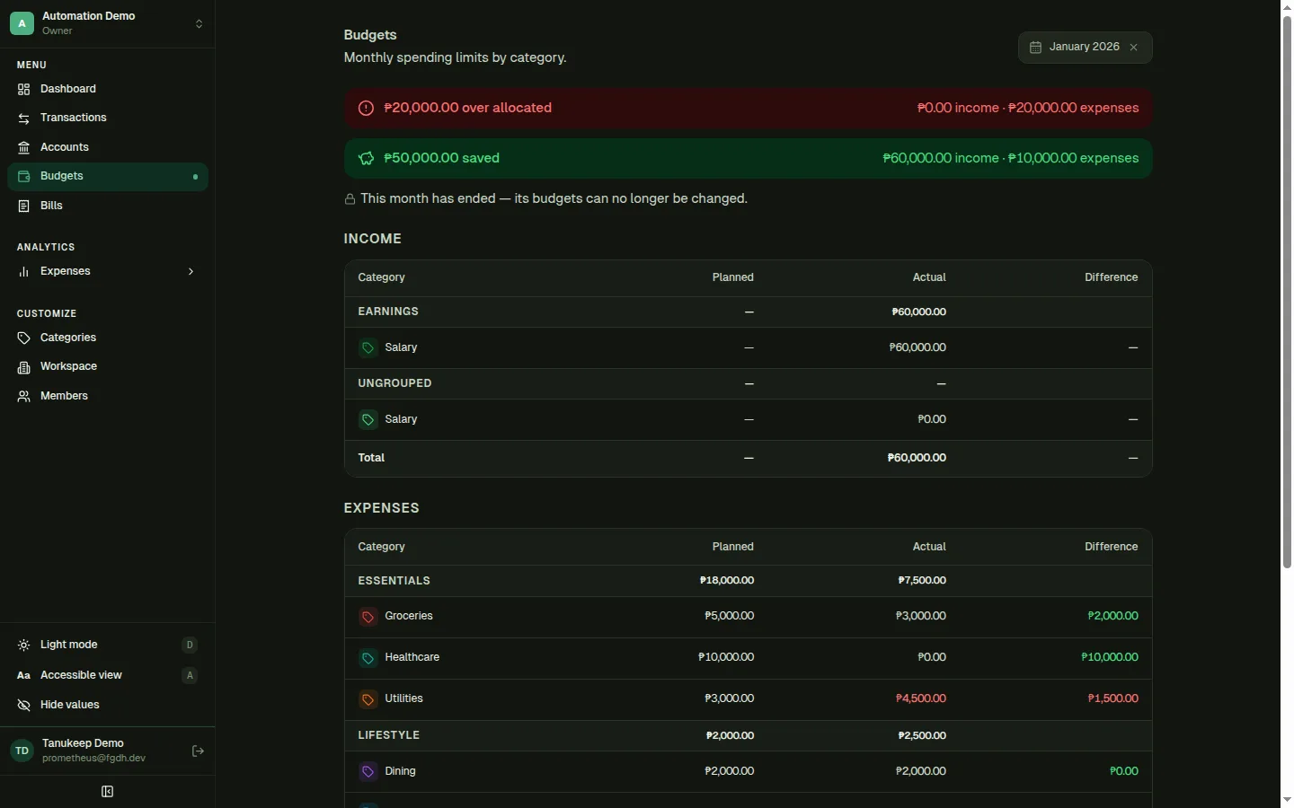Image resolution: width=1294 pixels, height=808 pixels.
Task: Click the Dashboard grid icon
Action: click(24, 89)
